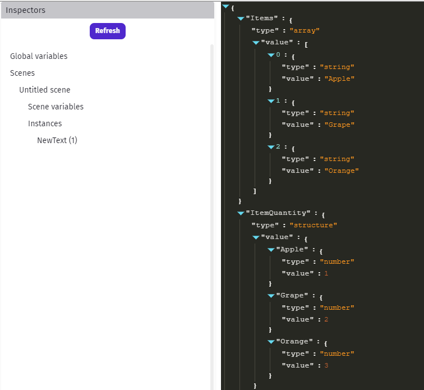This screenshot has height=390, width=424.
Task: Open the Untitled scene inspector
Action: [45, 90]
